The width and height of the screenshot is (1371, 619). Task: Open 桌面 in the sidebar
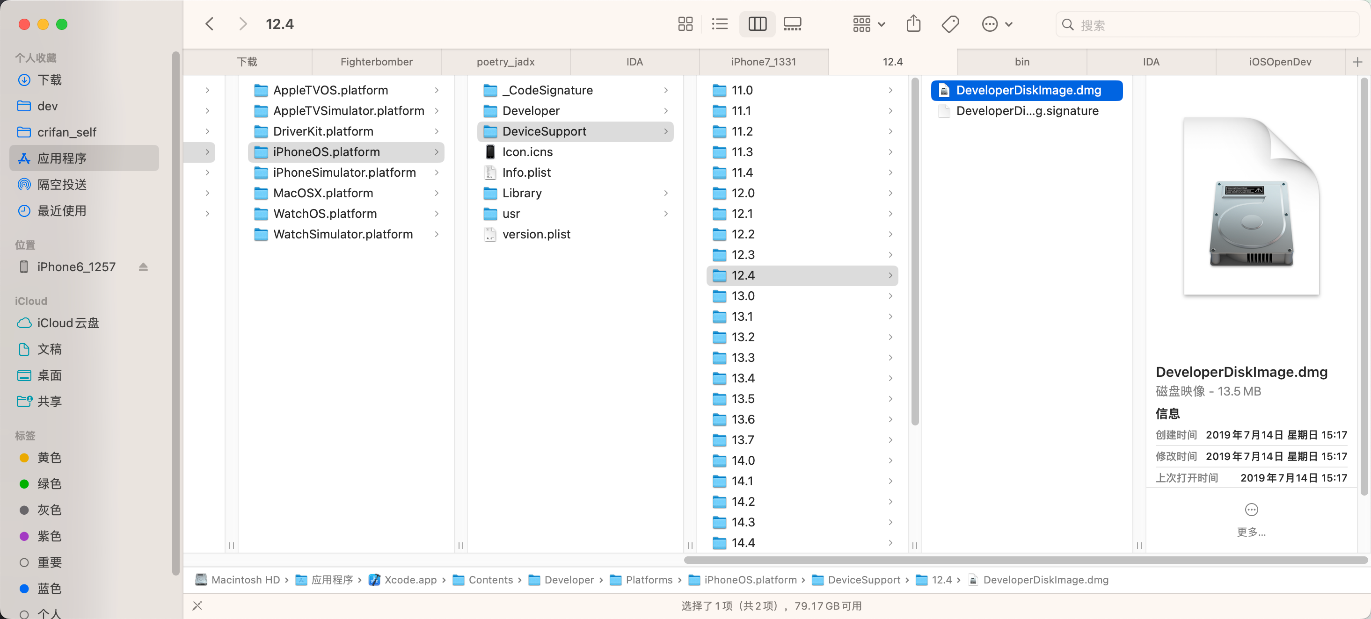(84, 375)
